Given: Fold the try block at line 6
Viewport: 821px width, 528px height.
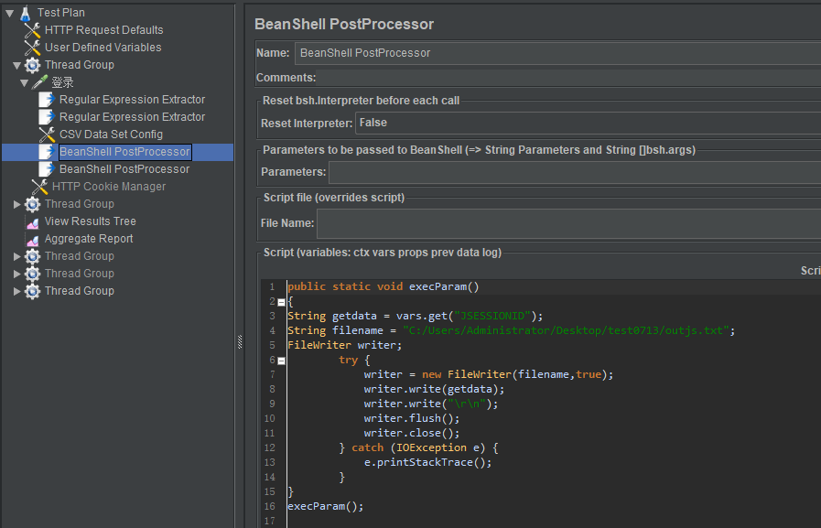Looking at the screenshot, I should click(281, 361).
